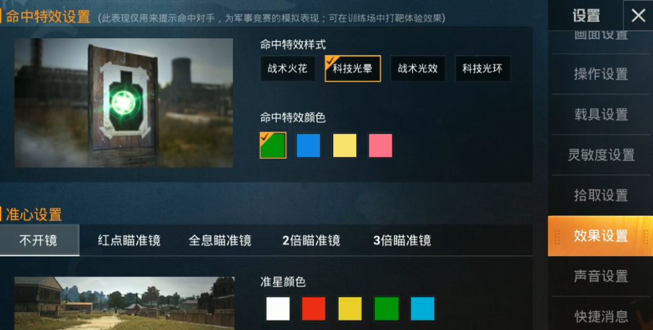653x330 pixels.
Task: Open the 2倍瞄准镜 crosshair tab
Action: 311,241
